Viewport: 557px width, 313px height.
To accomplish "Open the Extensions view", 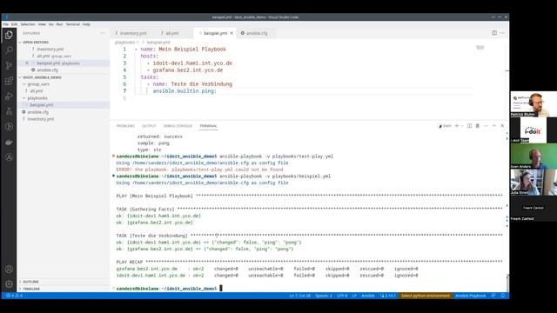I will pos(10,81).
